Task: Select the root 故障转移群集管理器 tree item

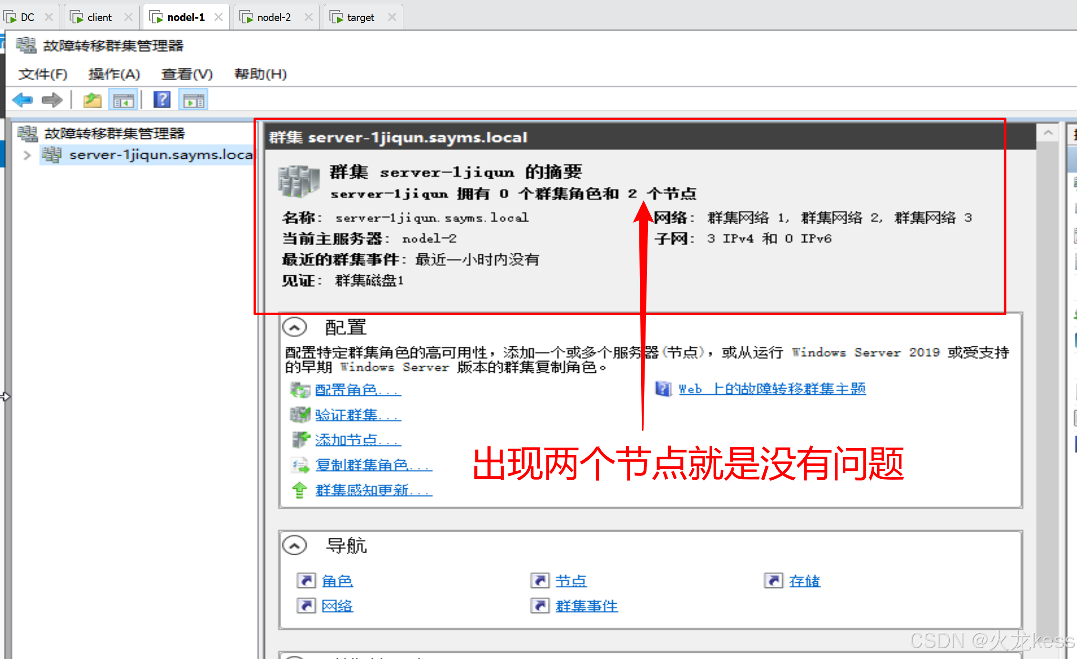Action: [x=114, y=134]
